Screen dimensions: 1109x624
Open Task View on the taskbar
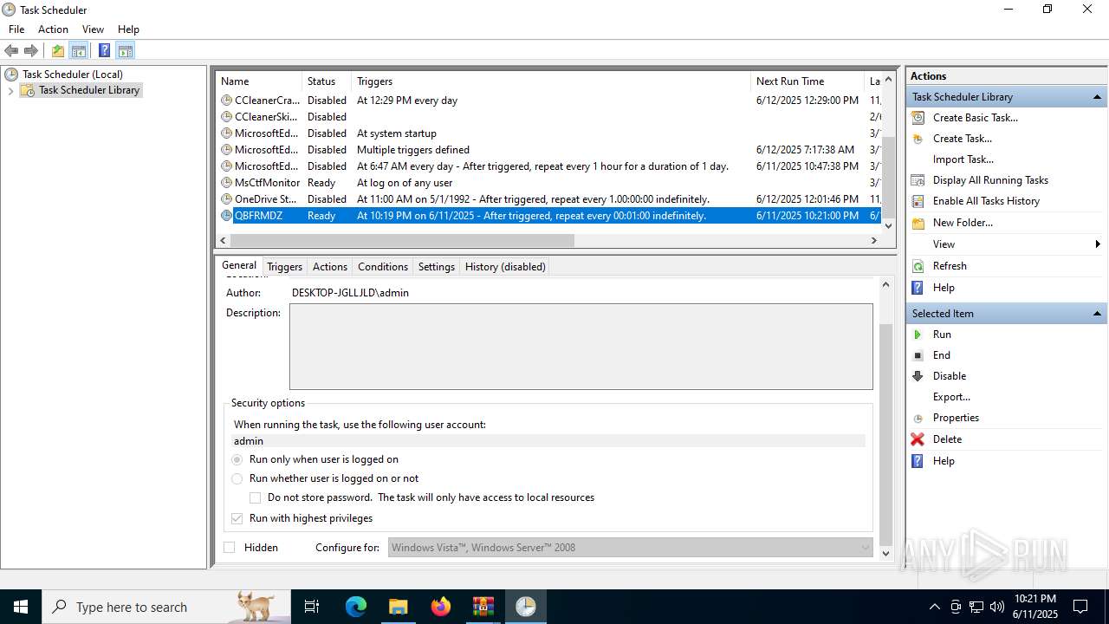(x=313, y=607)
